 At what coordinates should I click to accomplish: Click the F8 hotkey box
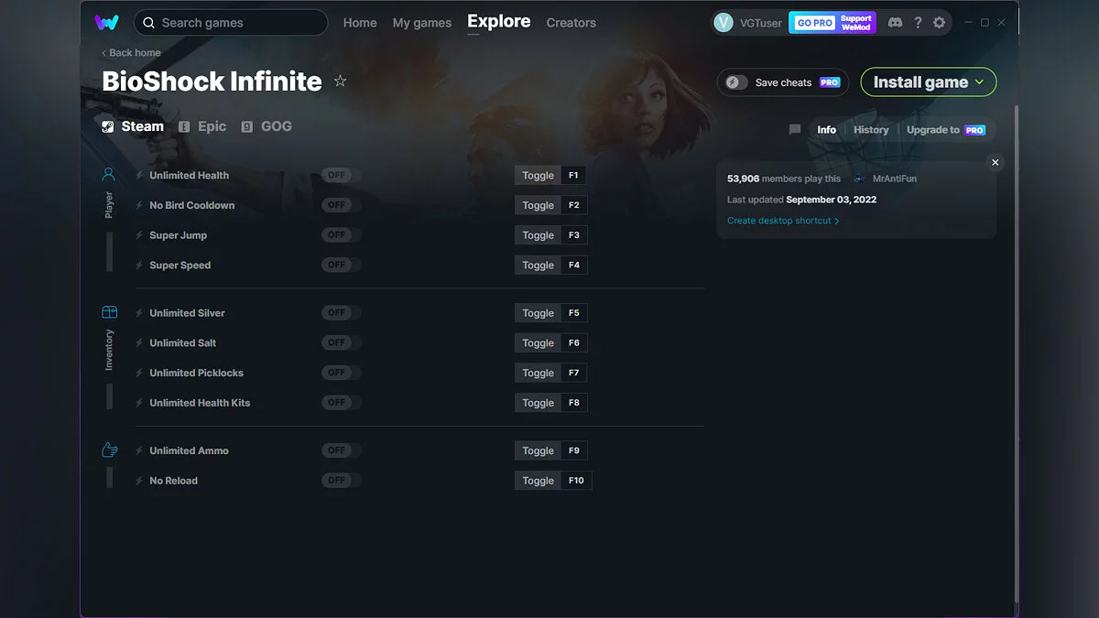tap(574, 403)
